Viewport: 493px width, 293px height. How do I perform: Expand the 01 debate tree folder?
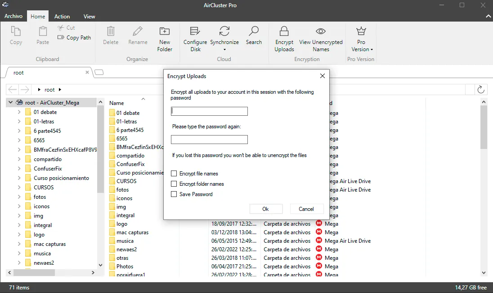tap(19, 112)
